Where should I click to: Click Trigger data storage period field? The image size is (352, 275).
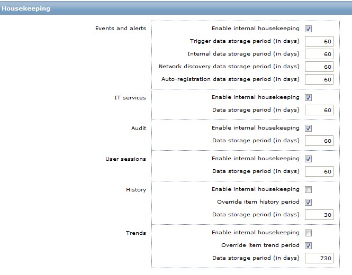[319, 42]
